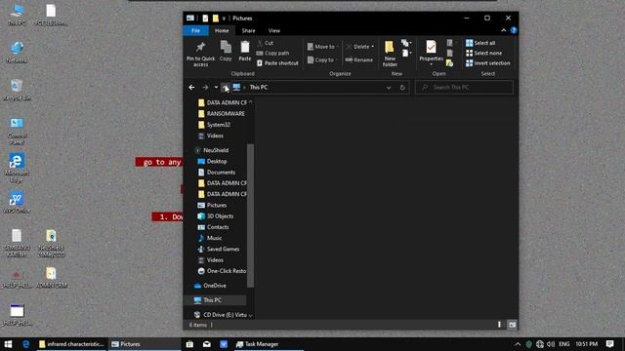The height and width of the screenshot is (351, 625).
Task: Open the 10:51 PM clock flyout
Action: 587,344
